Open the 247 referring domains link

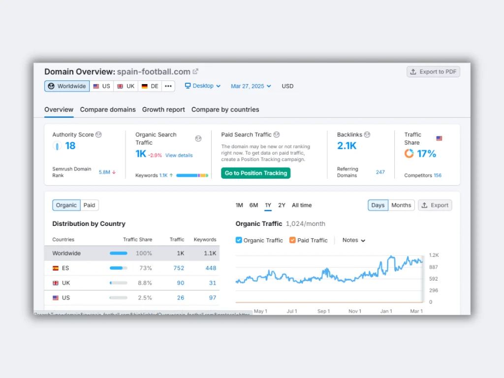(380, 172)
